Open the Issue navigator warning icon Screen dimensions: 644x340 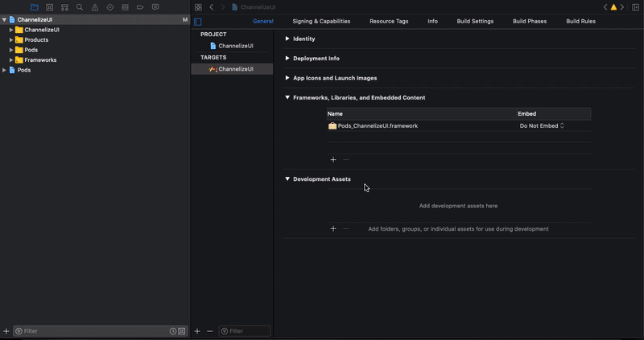click(x=95, y=7)
